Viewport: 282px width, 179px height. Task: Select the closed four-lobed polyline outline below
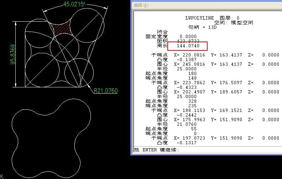click(x=51, y=138)
